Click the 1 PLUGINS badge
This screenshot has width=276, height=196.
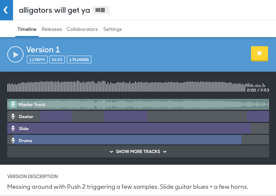[x=79, y=60]
